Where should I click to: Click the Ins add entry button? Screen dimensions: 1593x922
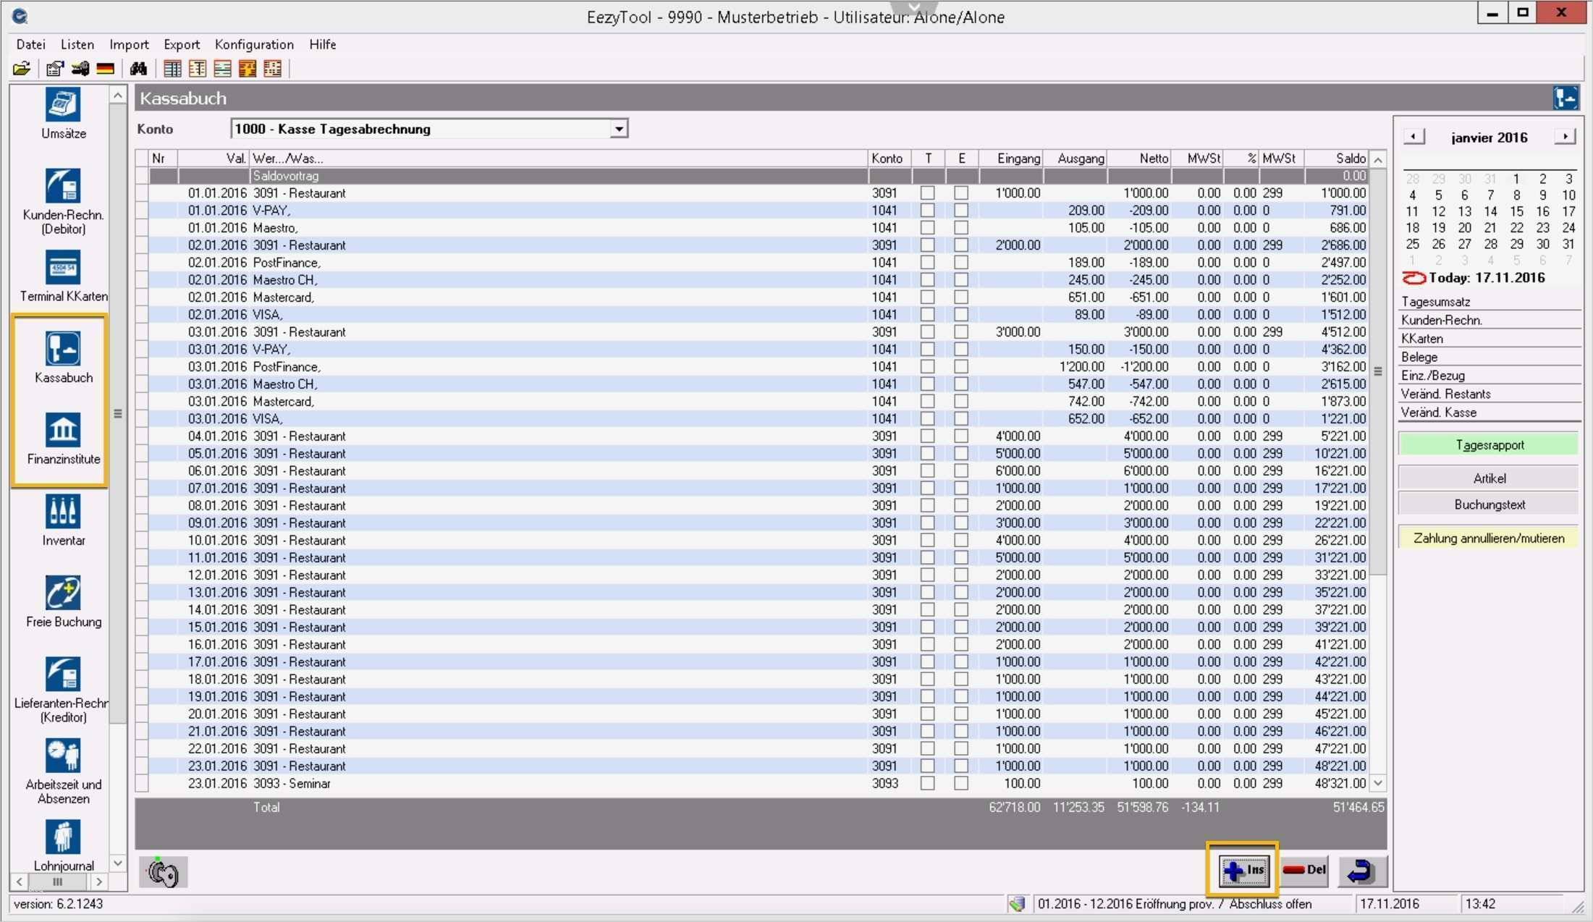coord(1243,870)
